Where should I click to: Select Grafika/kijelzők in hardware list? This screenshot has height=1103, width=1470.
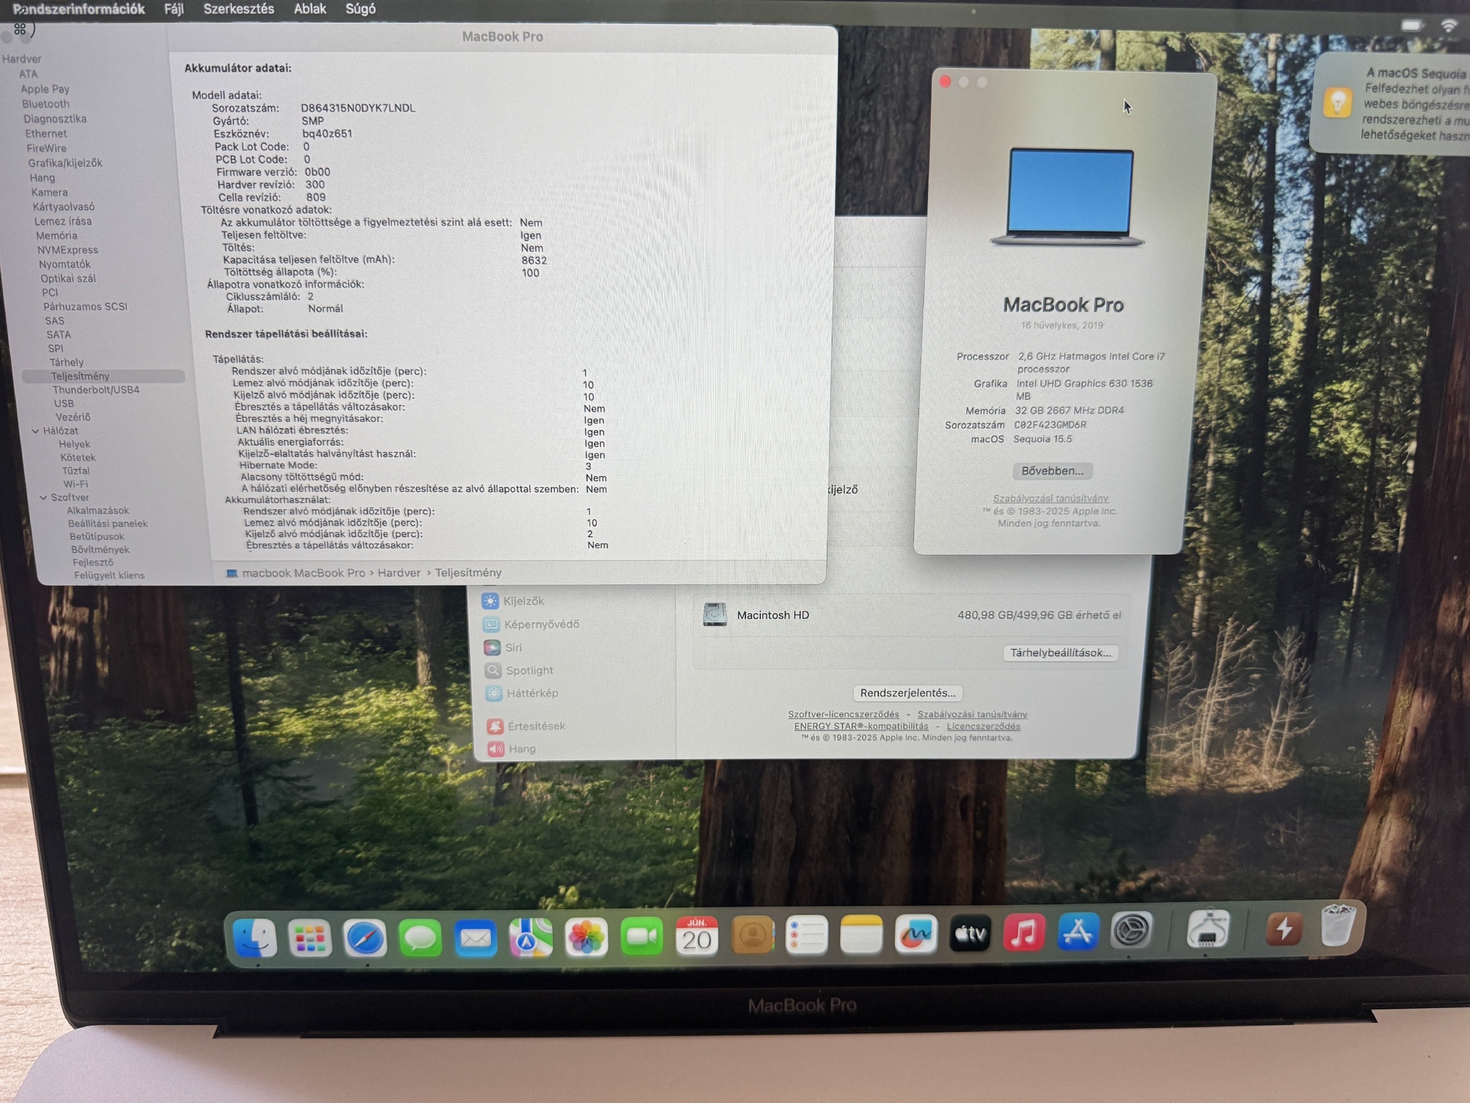point(65,163)
